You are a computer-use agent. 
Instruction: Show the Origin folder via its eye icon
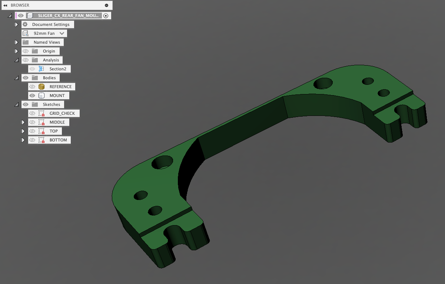(x=26, y=51)
